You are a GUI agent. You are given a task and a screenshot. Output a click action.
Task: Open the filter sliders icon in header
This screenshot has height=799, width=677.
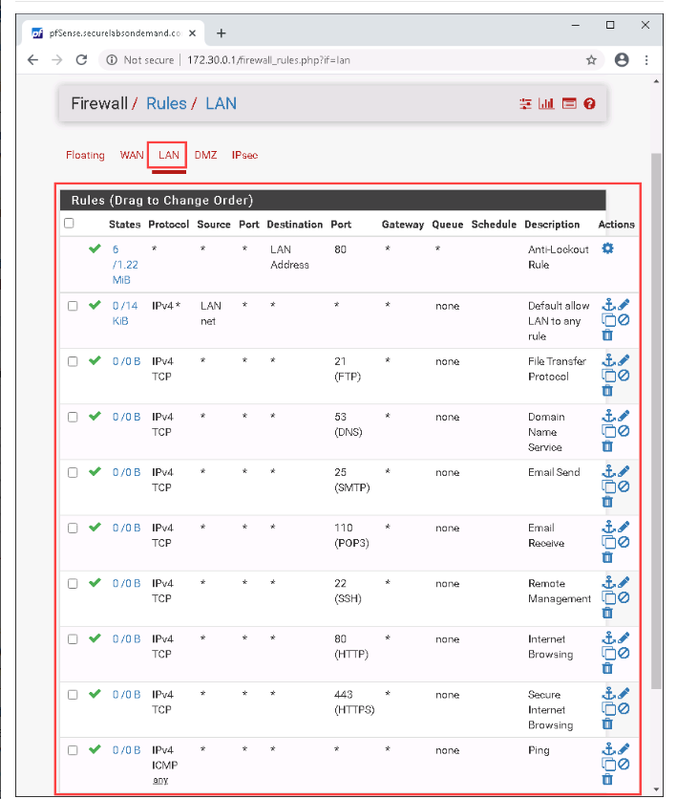525,104
